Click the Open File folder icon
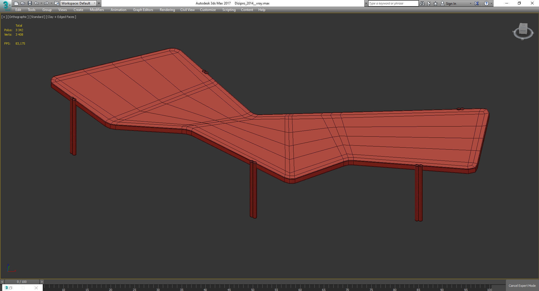This screenshot has height=291, width=539. click(x=23, y=3)
